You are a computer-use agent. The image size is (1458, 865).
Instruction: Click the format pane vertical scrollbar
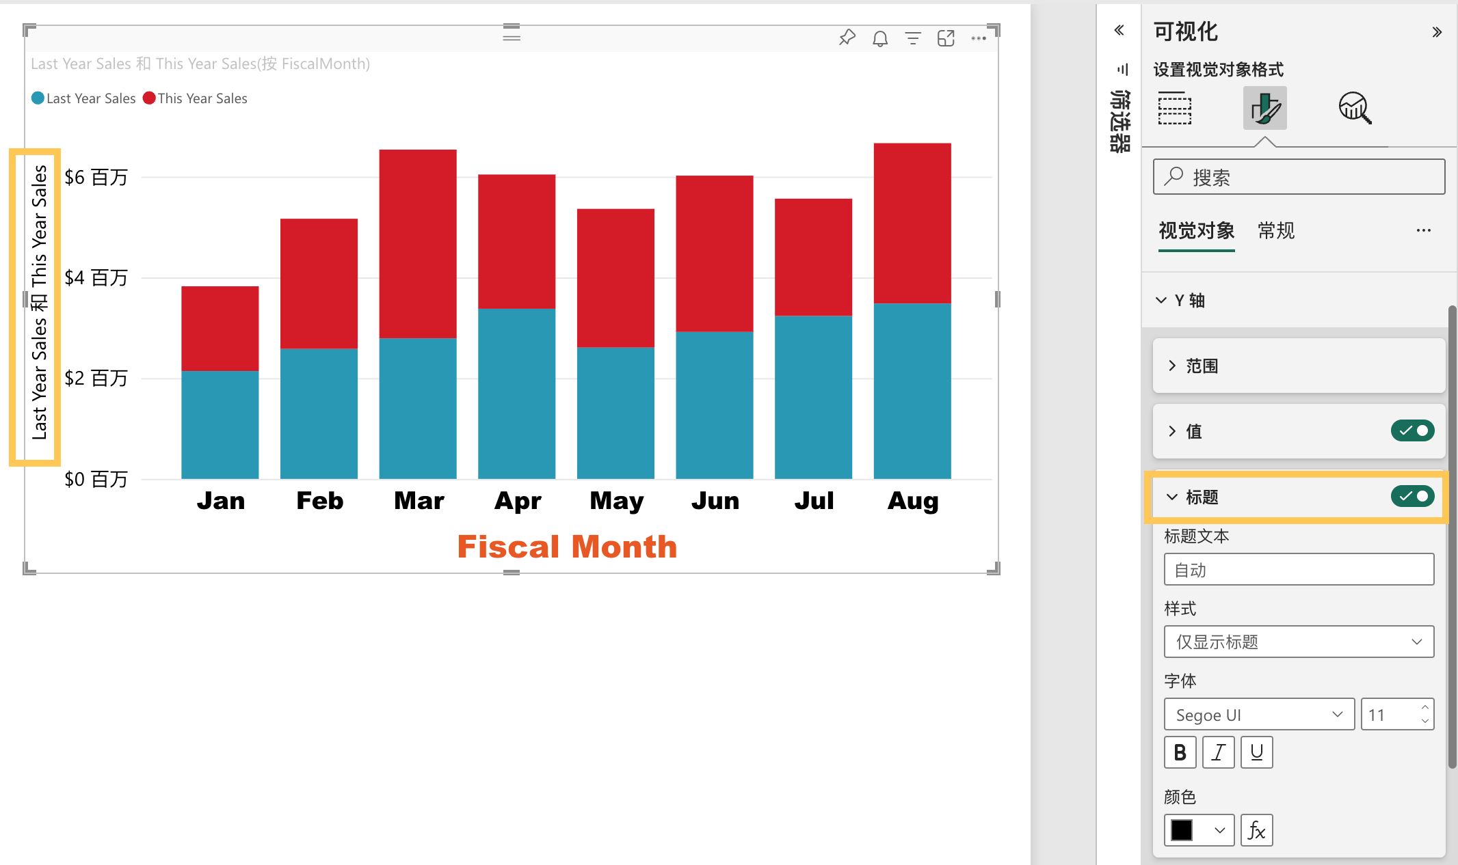tap(1453, 536)
